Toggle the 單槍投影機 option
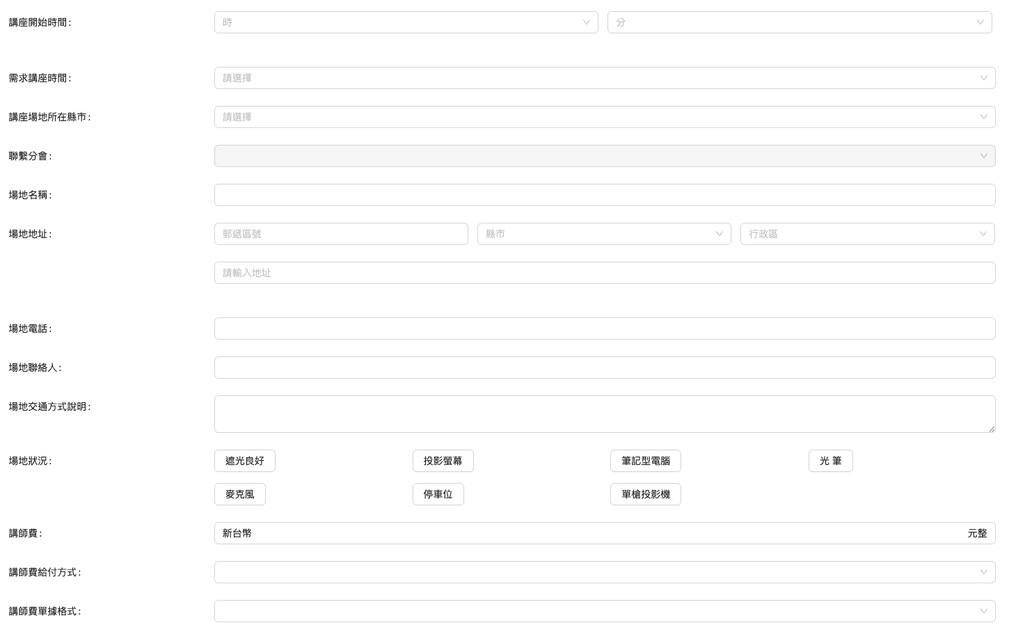The image size is (1009, 632). [645, 494]
